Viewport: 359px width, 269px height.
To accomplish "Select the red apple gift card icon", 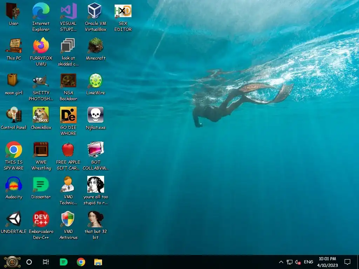I will pos(68,150).
